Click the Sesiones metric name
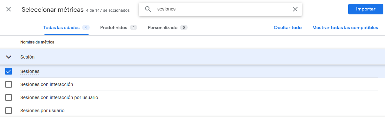The height and width of the screenshot is (121, 385). point(30,71)
